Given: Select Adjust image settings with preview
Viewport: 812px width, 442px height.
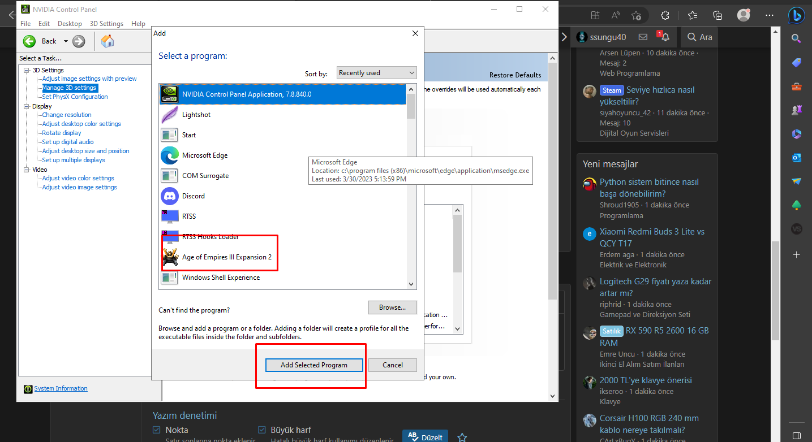Looking at the screenshot, I should point(89,79).
